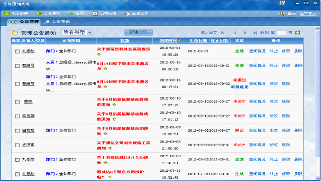Open 审批意见 link in 未通过 row
321x181 pixels.
pyautogui.click(x=239, y=87)
